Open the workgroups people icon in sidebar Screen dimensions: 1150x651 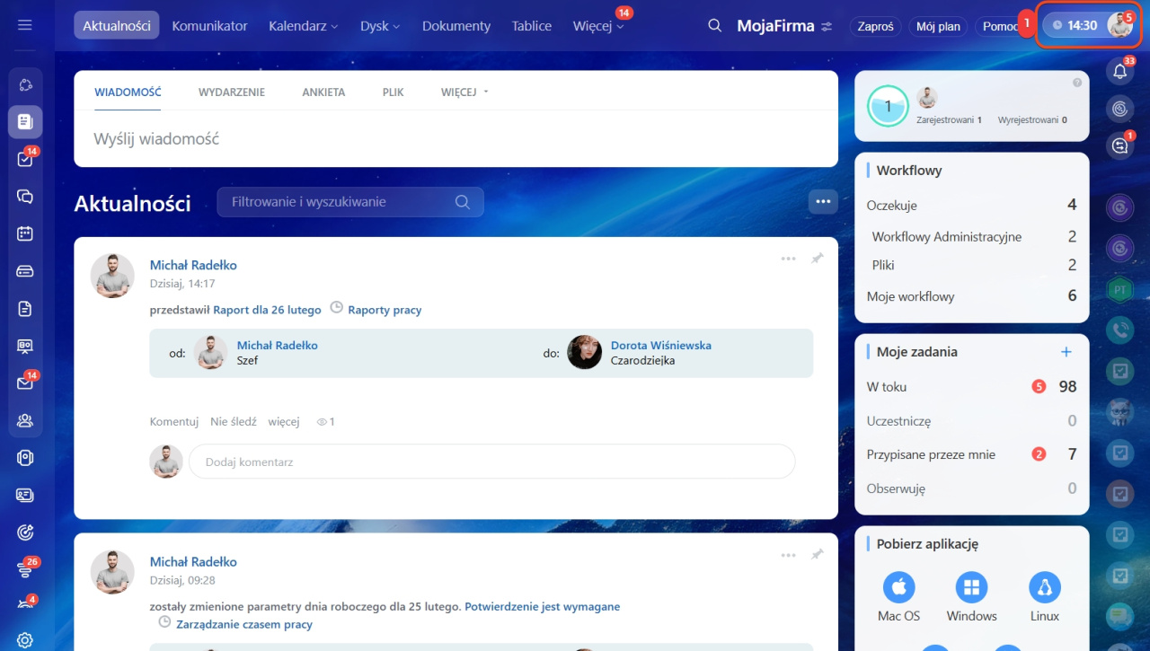25,420
